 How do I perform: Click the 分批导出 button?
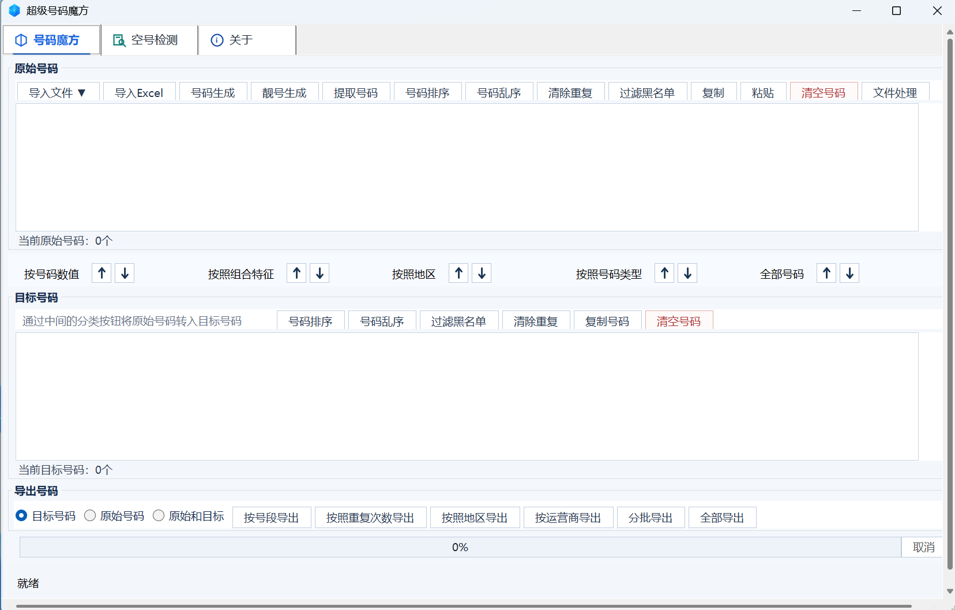click(651, 518)
